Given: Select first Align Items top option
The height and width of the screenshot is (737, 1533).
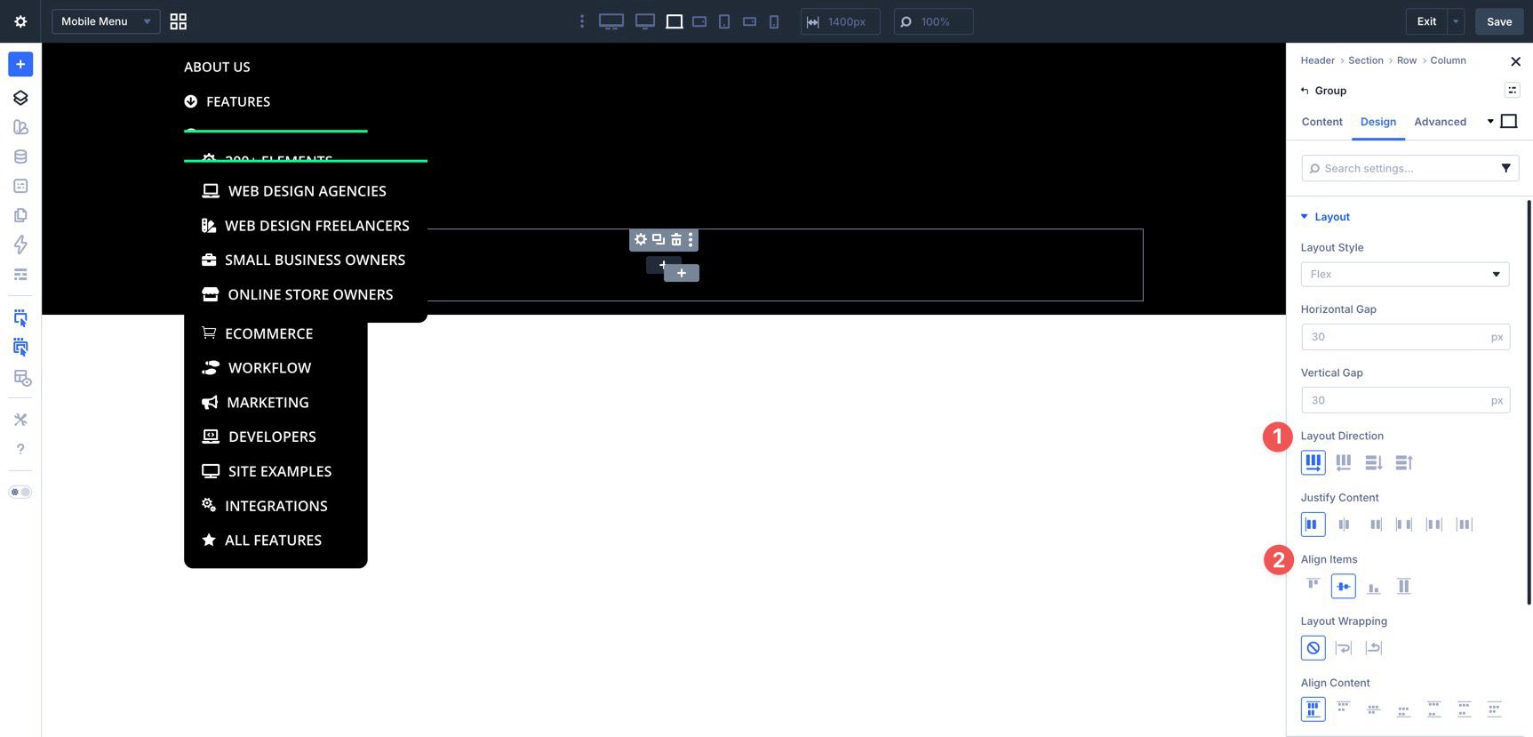Looking at the screenshot, I should 1313,586.
